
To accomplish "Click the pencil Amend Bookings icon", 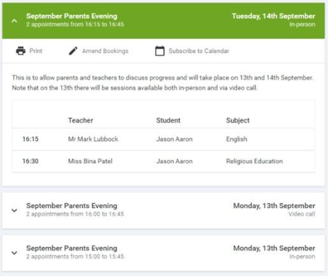I will pos(73,51).
